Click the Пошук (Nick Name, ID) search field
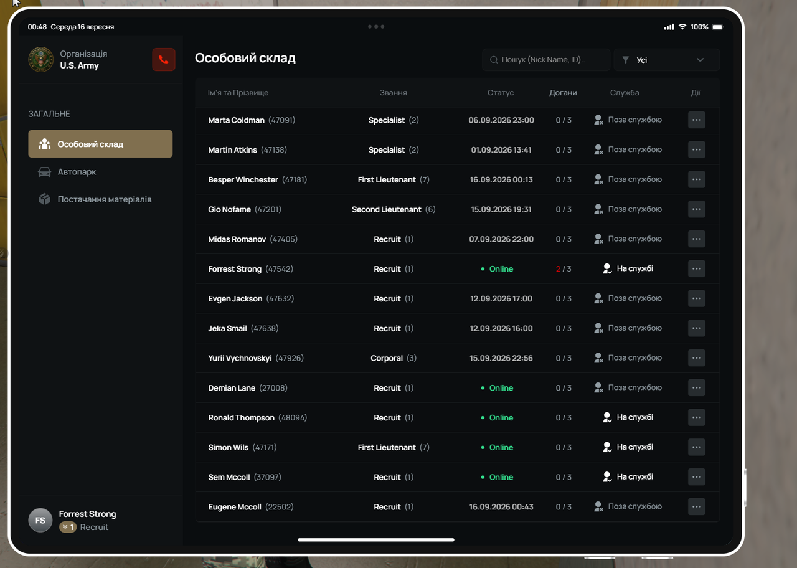 [546, 60]
